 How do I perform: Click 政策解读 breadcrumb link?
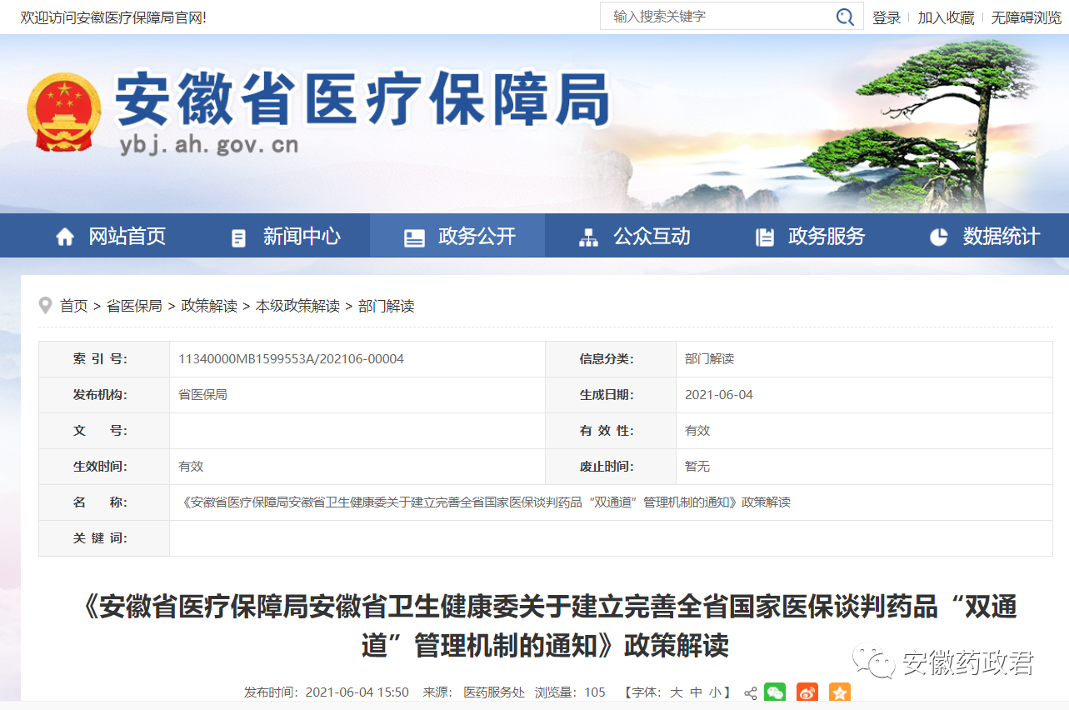[209, 306]
